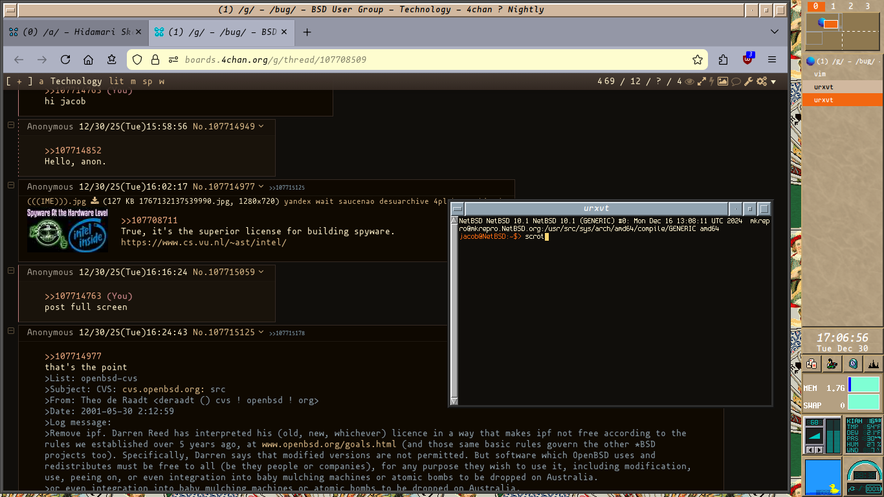Expand the Intel Inside spyware image thumbnail

tap(67, 230)
